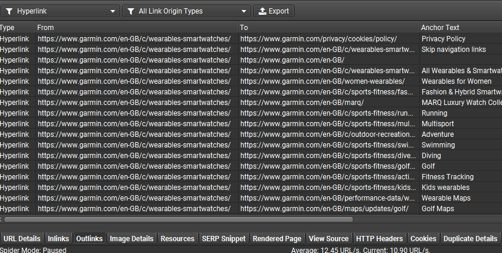Switch to the SERP Snippet tab
502x253 pixels.
(224, 239)
